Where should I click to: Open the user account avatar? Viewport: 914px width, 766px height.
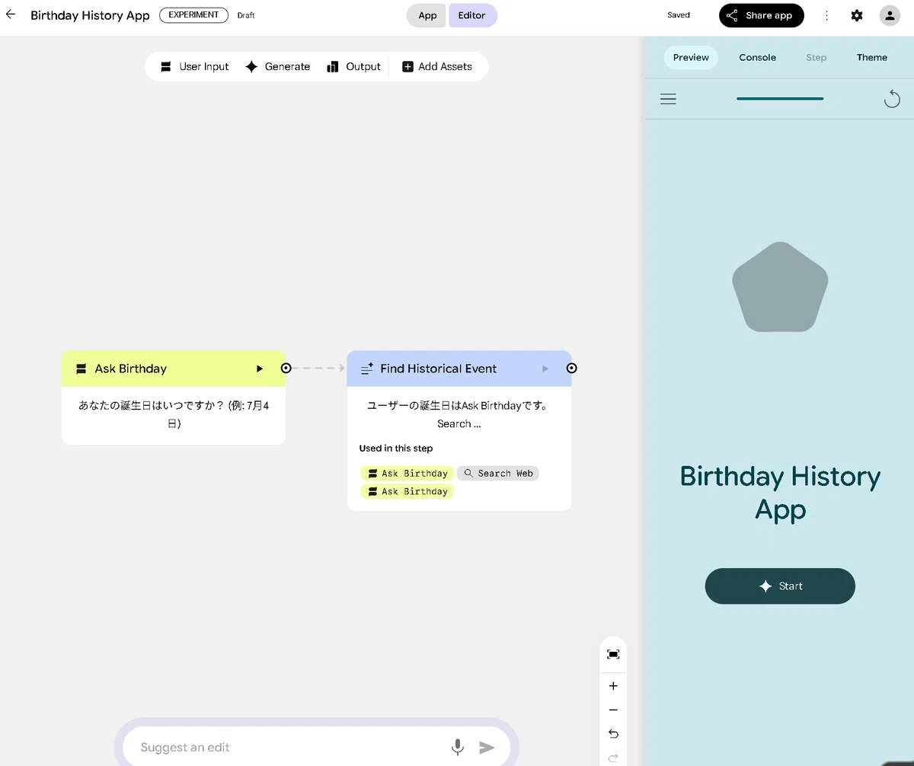pyautogui.click(x=890, y=15)
